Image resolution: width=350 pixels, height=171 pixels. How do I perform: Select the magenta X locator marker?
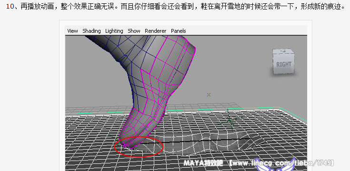(209, 95)
